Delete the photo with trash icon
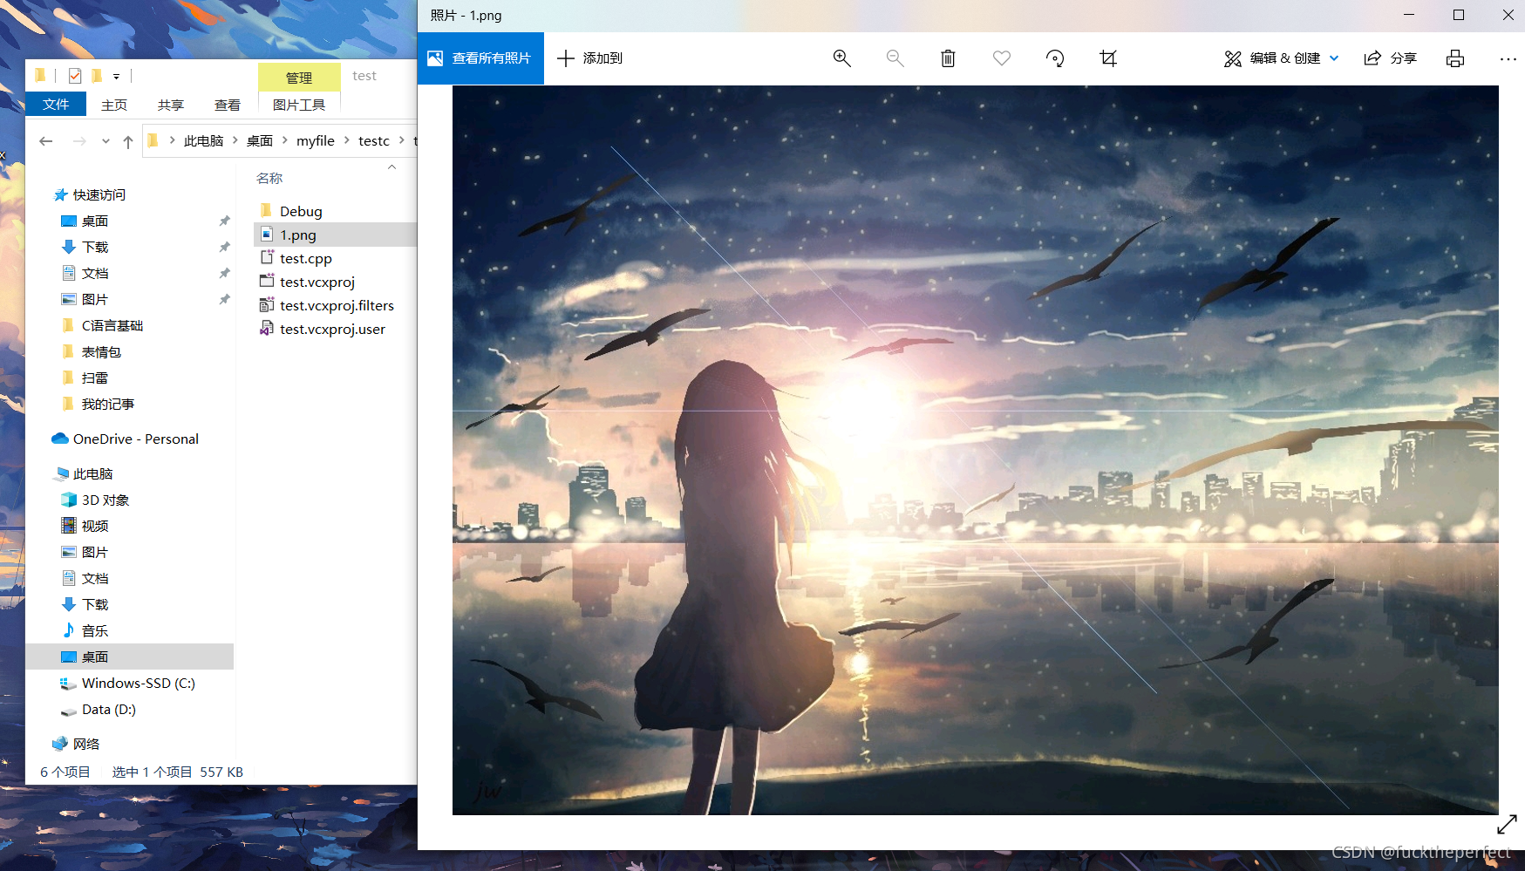This screenshot has height=871, width=1525. pyautogui.click(x=948, y=58)
